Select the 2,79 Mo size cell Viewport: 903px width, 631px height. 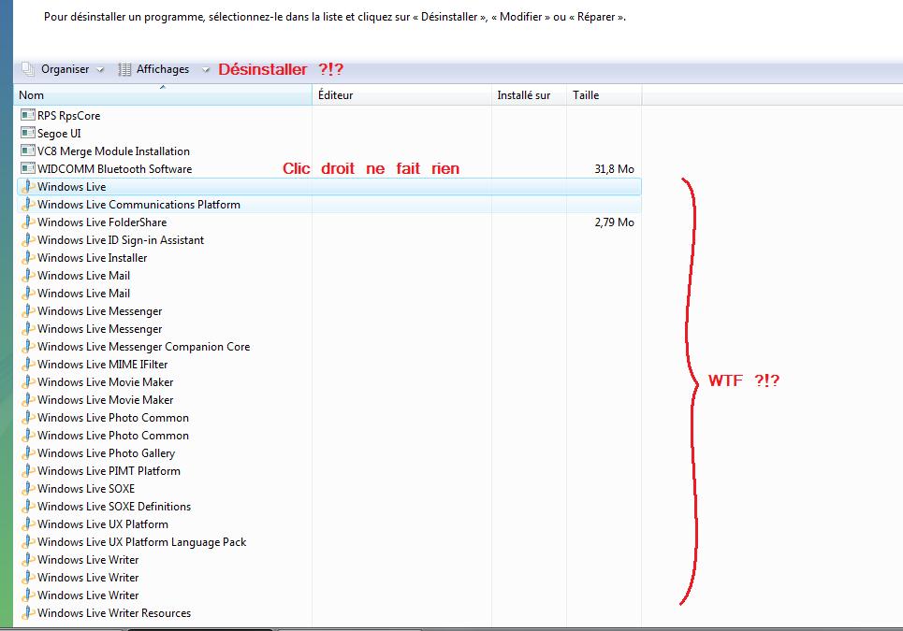(615, 222)
